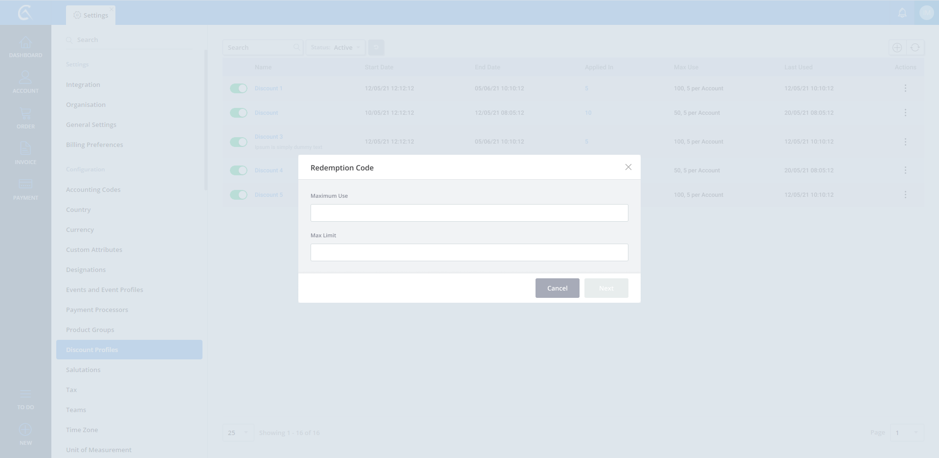Screen dimensions: 939x458
Task: Click the add discount plus icon
Action: (897, 47)
